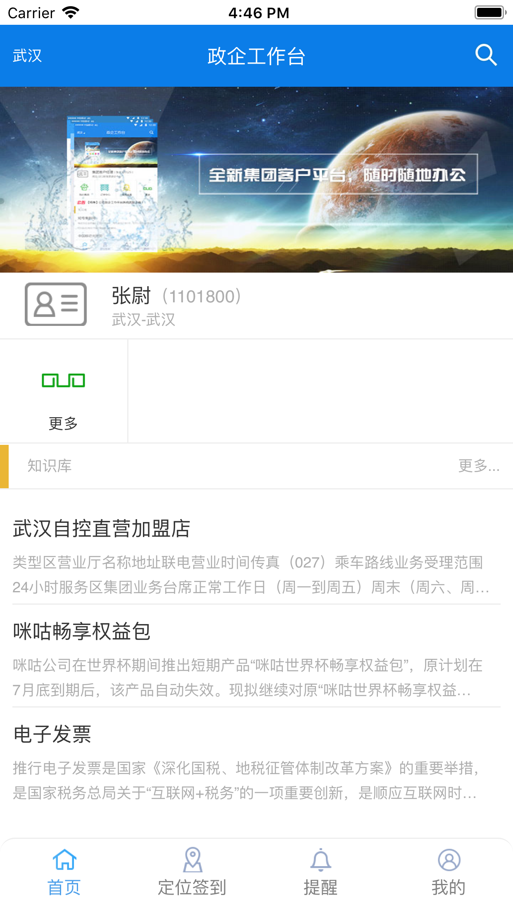Open the 武汉 city selector
The width and height of the screenshot is (513, 912).
tap(27, 56)
